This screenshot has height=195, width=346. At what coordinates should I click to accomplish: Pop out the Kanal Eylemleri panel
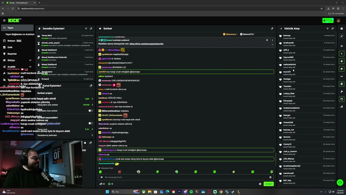(91, 86)
